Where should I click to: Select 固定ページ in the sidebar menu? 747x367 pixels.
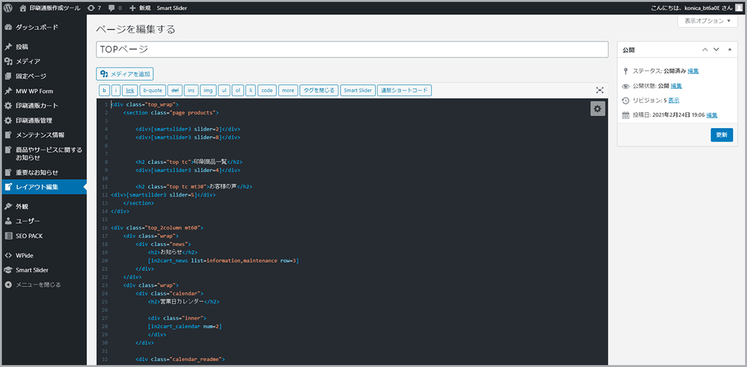(x=31, y=76)
